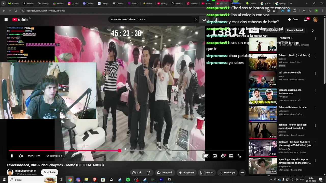Open 'Spending a Day with Rapper Xaviersobased'
This screenshot has height=183, width=326.
(263, 166)
